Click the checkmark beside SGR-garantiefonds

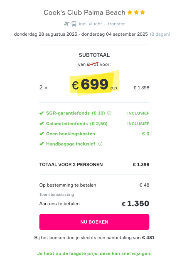pos(42,113)
